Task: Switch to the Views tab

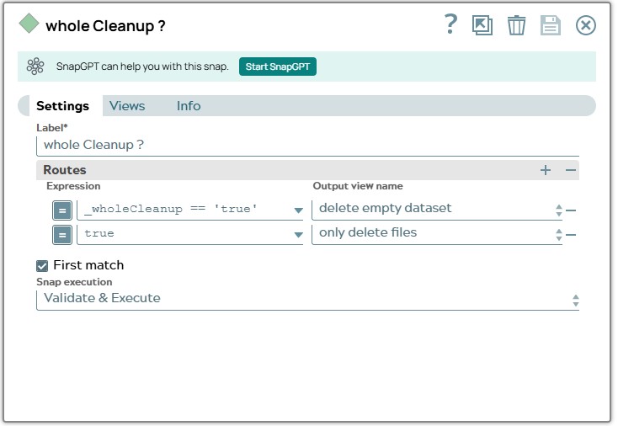Action: coord(127,105)
